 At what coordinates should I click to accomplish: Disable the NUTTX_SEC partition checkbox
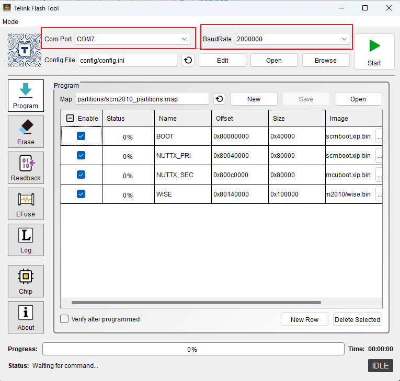pos(81,175)
